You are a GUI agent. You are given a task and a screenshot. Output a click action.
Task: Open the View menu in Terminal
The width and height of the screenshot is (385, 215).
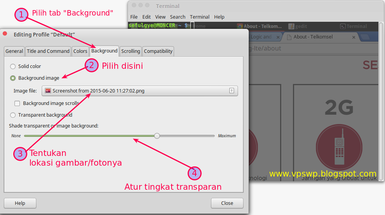click(x=160, y=17)
